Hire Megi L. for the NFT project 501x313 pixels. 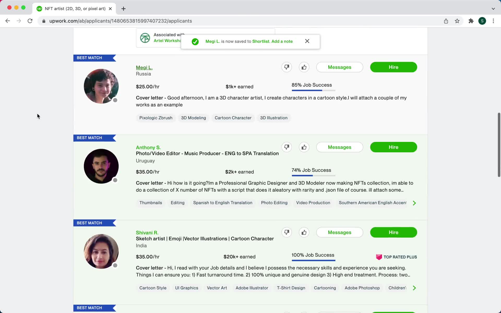393,67
